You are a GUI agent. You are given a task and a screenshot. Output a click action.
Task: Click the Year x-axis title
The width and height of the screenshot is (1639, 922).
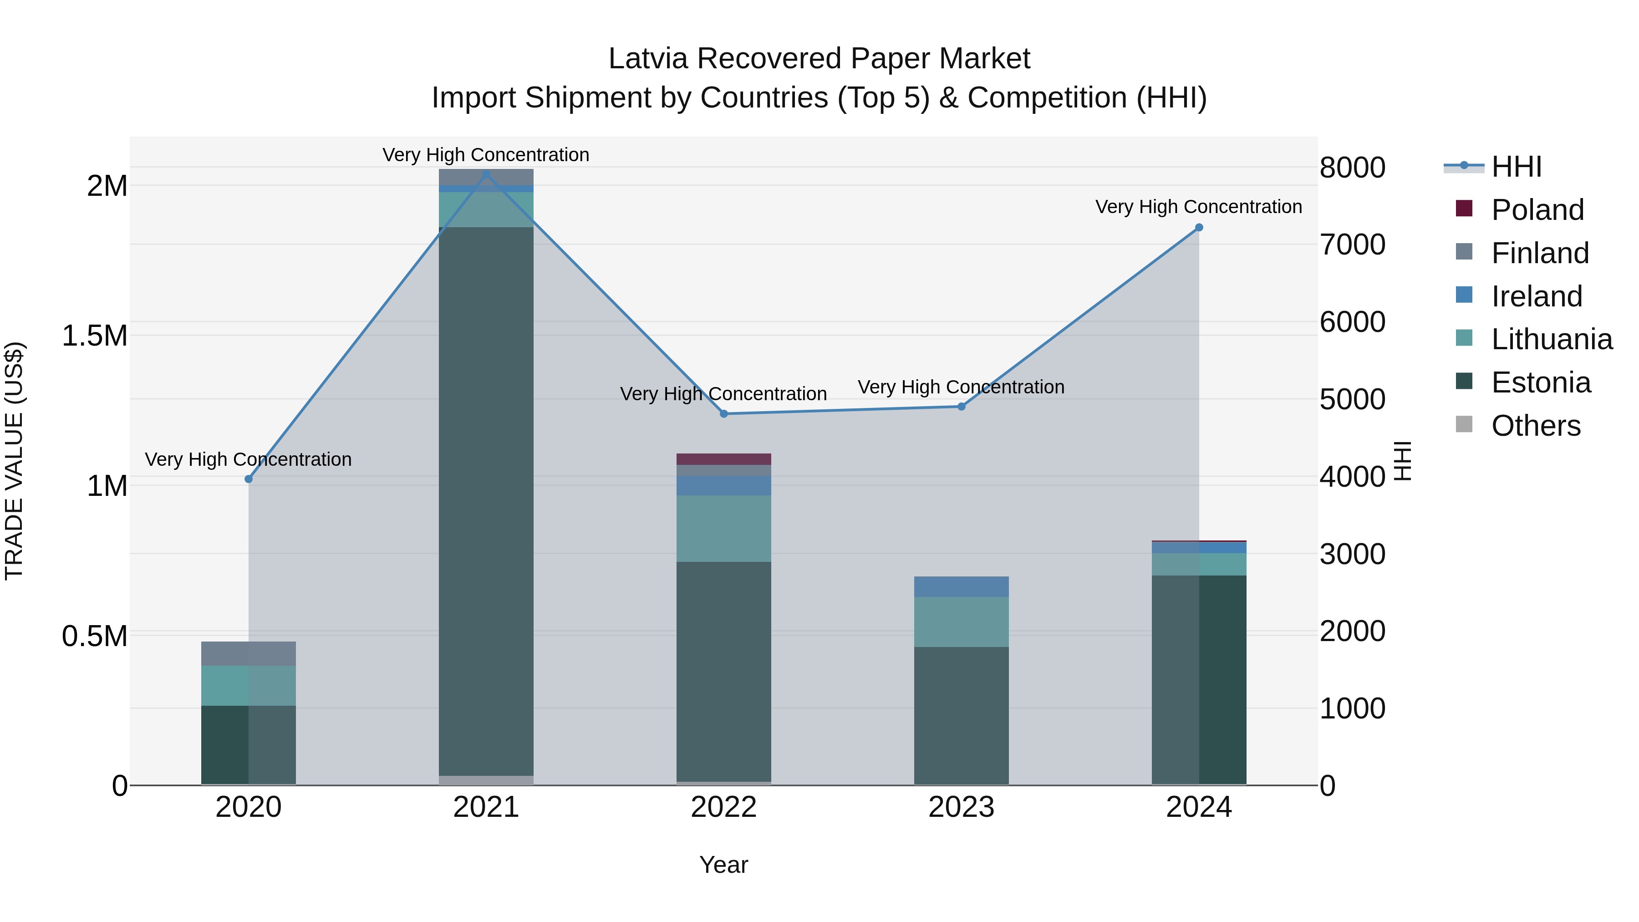pos(723,865)
